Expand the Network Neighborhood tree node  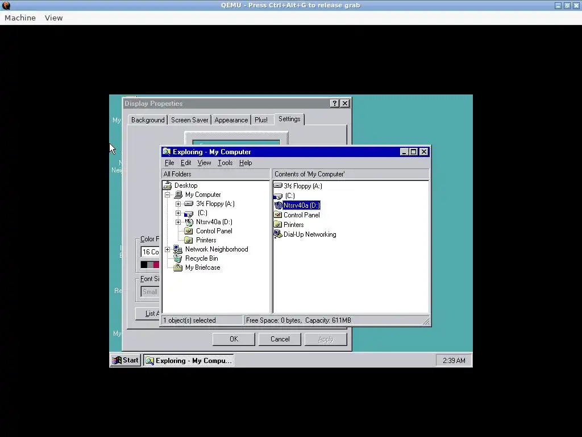tap(168, 249)
